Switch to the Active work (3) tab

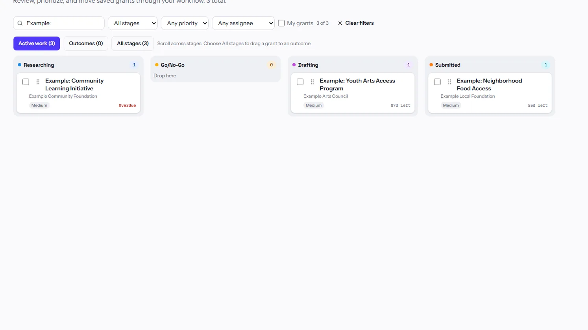[37, 43]
